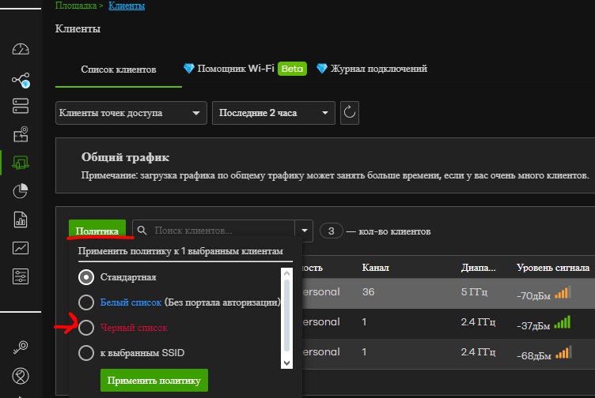Open the pie chart statistics sidebar icon

tap(21, 191)
